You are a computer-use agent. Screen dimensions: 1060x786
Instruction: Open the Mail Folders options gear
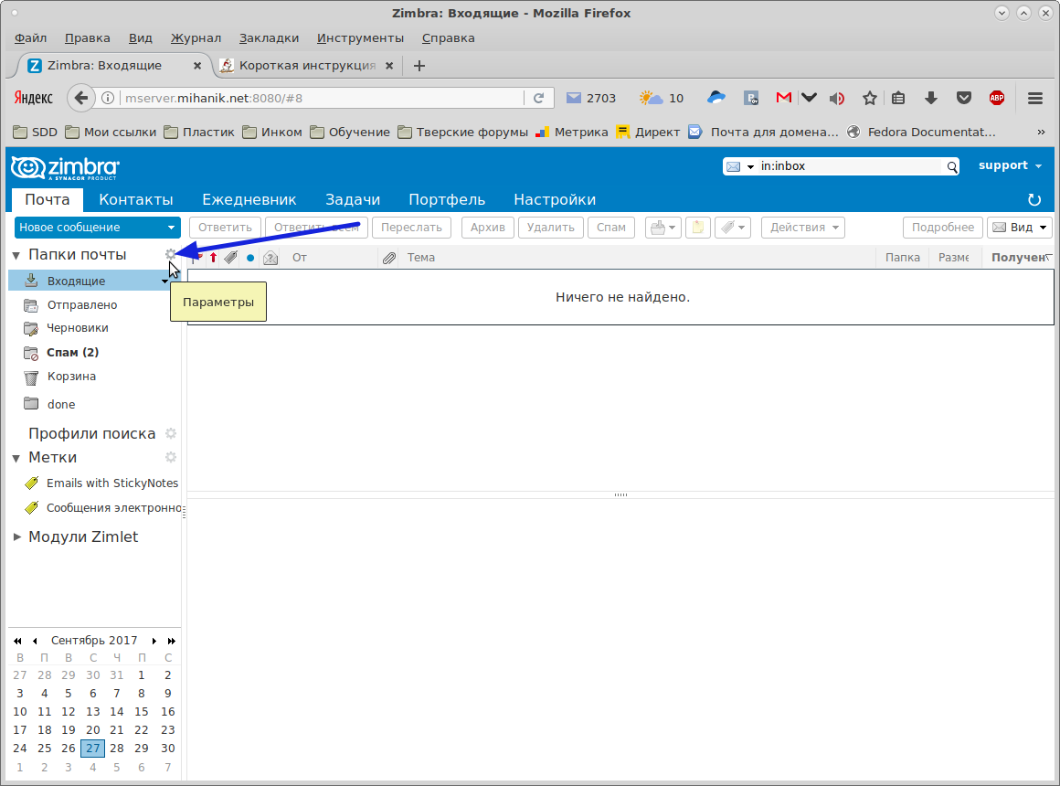click(171, 254)
